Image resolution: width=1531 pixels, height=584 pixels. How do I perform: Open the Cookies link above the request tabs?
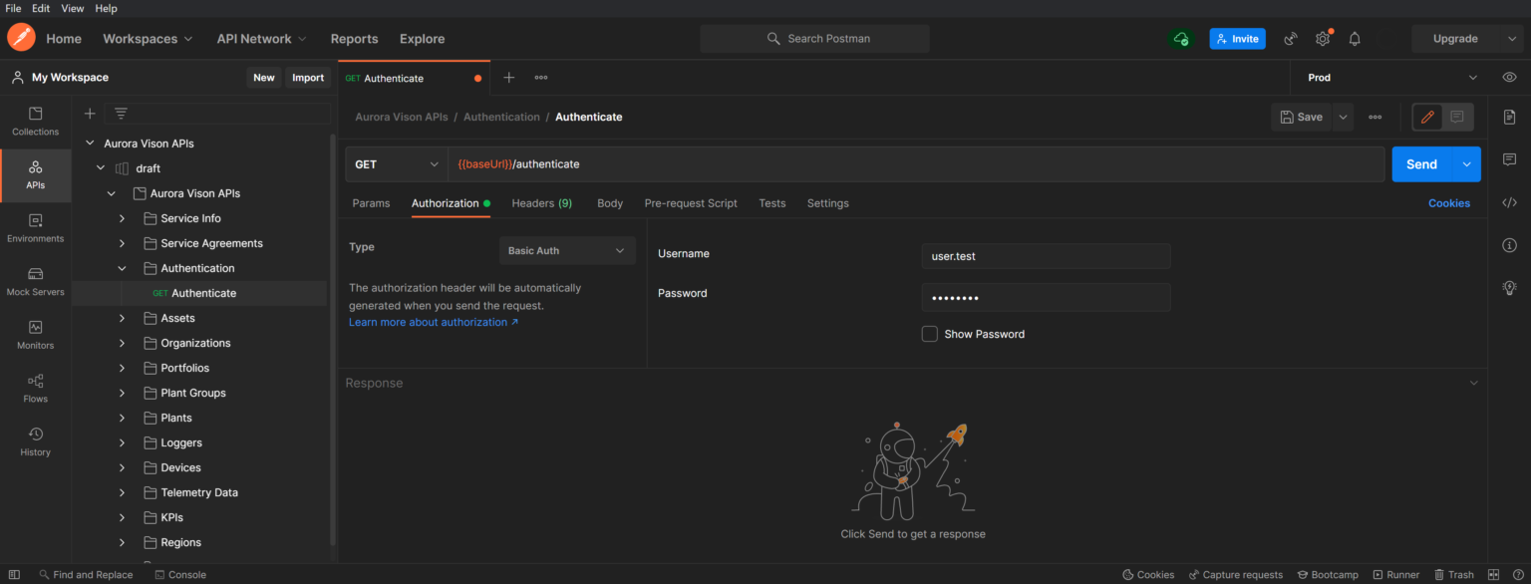pyautogui.click(x=1449, y=202)
